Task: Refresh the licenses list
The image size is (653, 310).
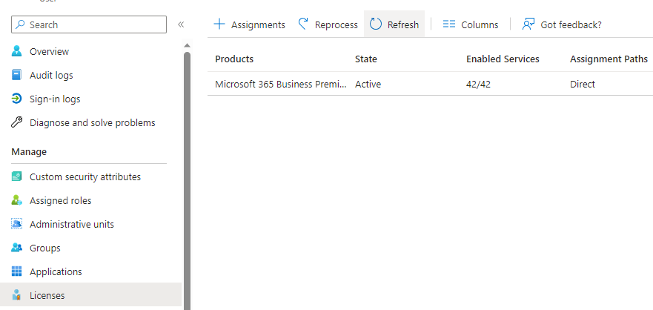Action: point(394,24)
